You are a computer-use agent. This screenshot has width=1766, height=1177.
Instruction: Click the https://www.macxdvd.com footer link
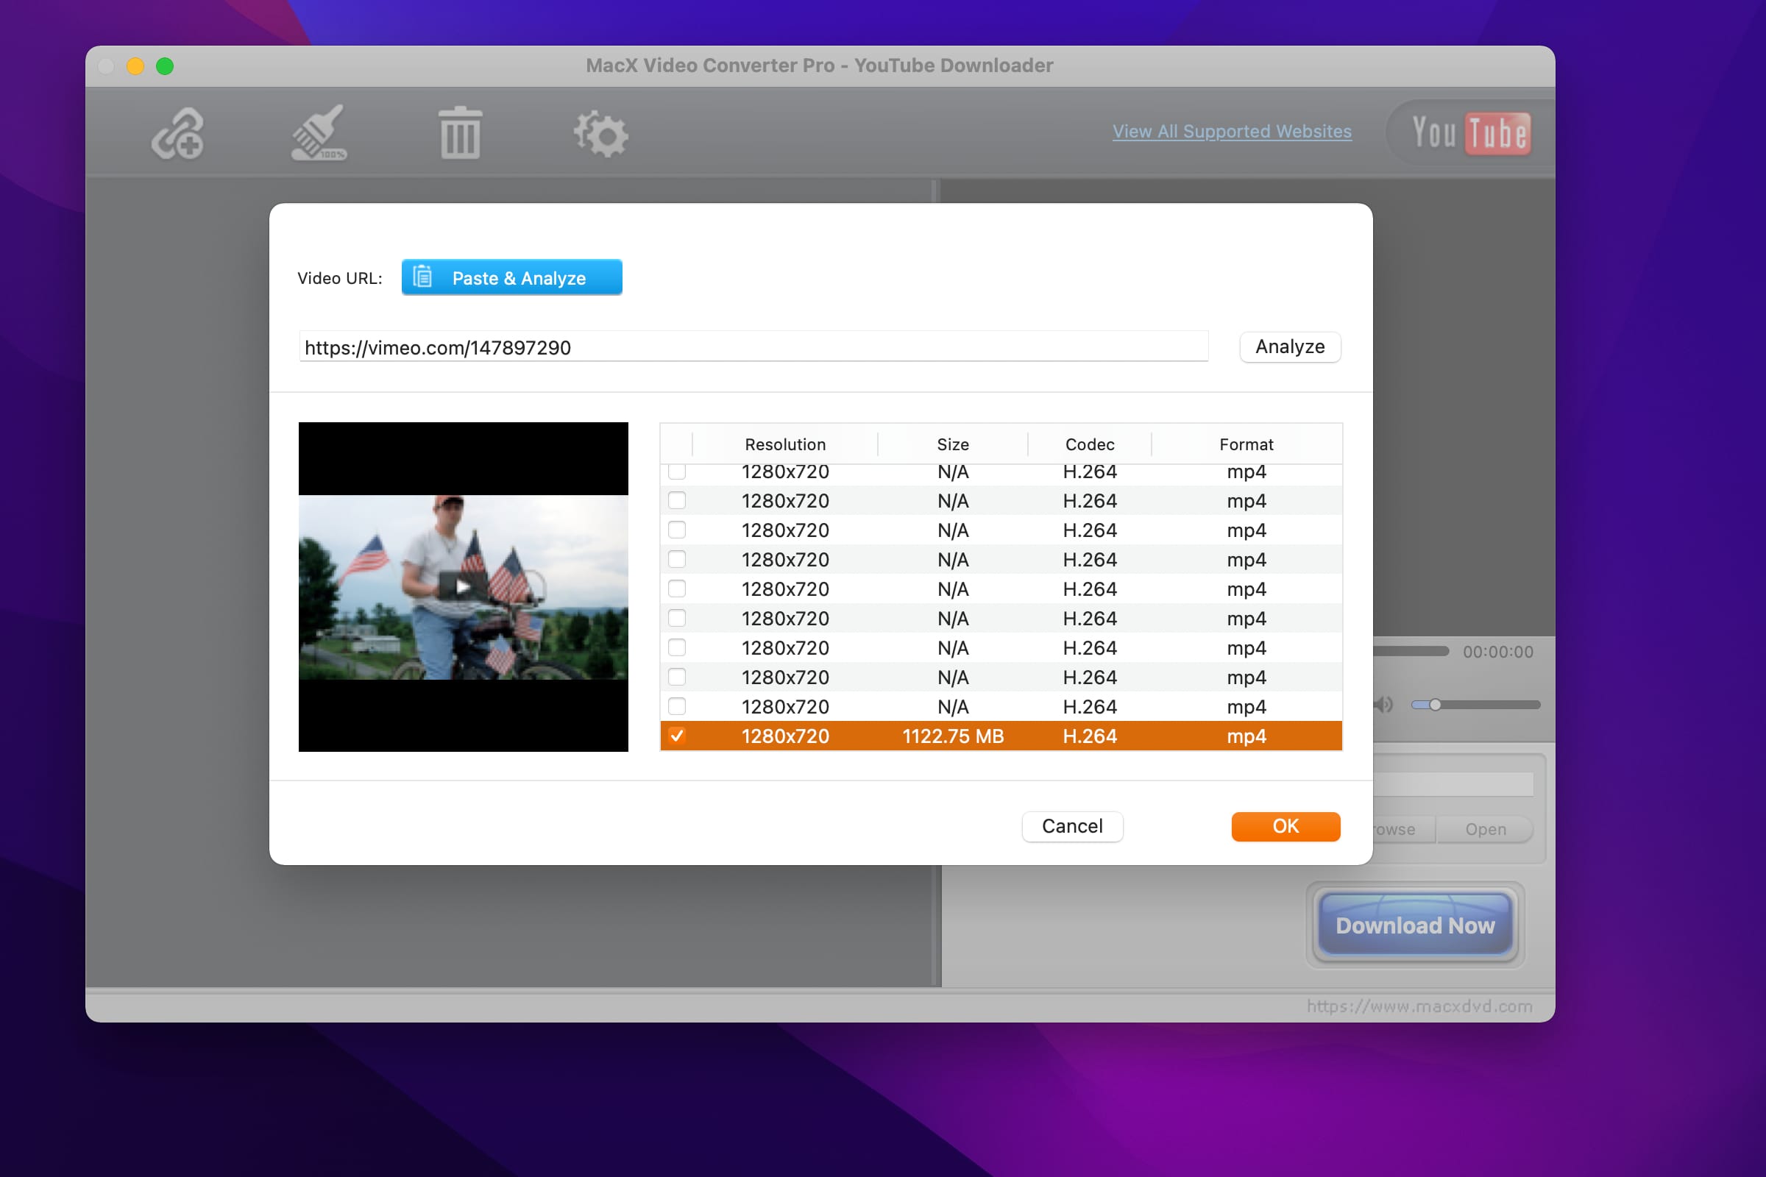1419,1006
